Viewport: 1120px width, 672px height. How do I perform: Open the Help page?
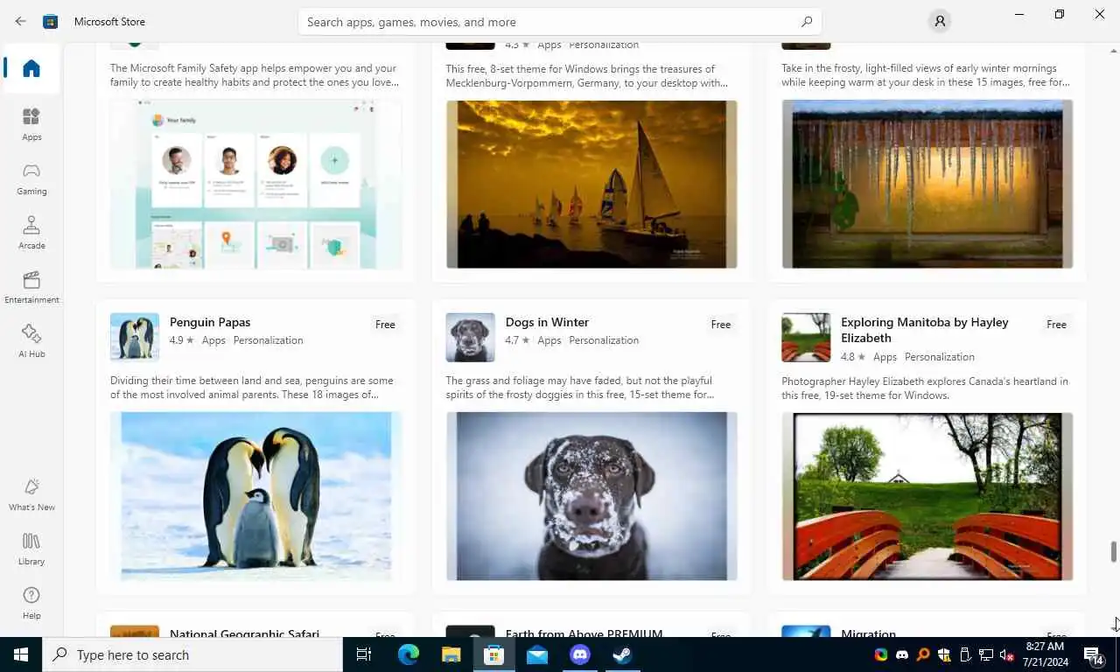click(31, 602)
